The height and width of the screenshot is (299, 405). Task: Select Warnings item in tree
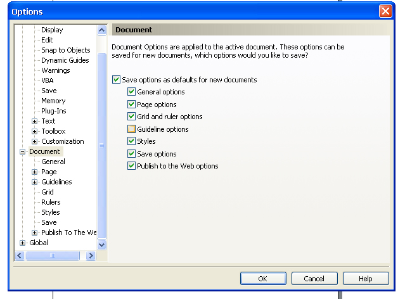56,70
